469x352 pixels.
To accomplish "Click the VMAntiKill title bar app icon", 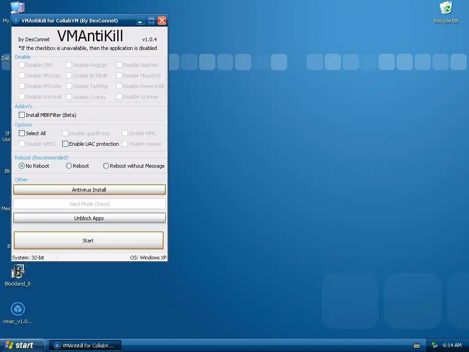I will pos(16,20).
